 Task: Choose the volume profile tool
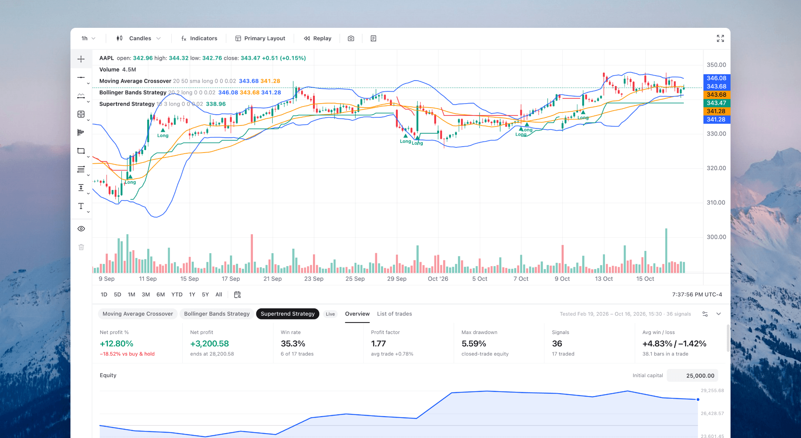point(81,133)
